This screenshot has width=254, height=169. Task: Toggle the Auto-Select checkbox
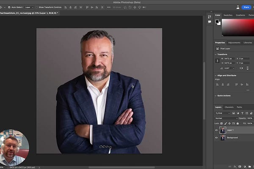(9, 7)
